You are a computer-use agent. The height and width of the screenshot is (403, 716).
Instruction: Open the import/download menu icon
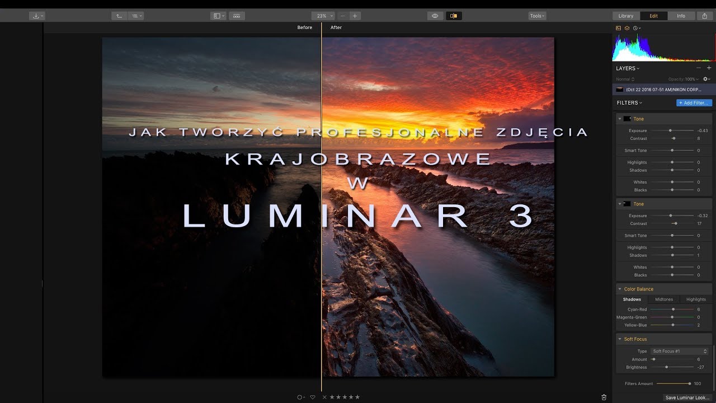coord(37,16)
